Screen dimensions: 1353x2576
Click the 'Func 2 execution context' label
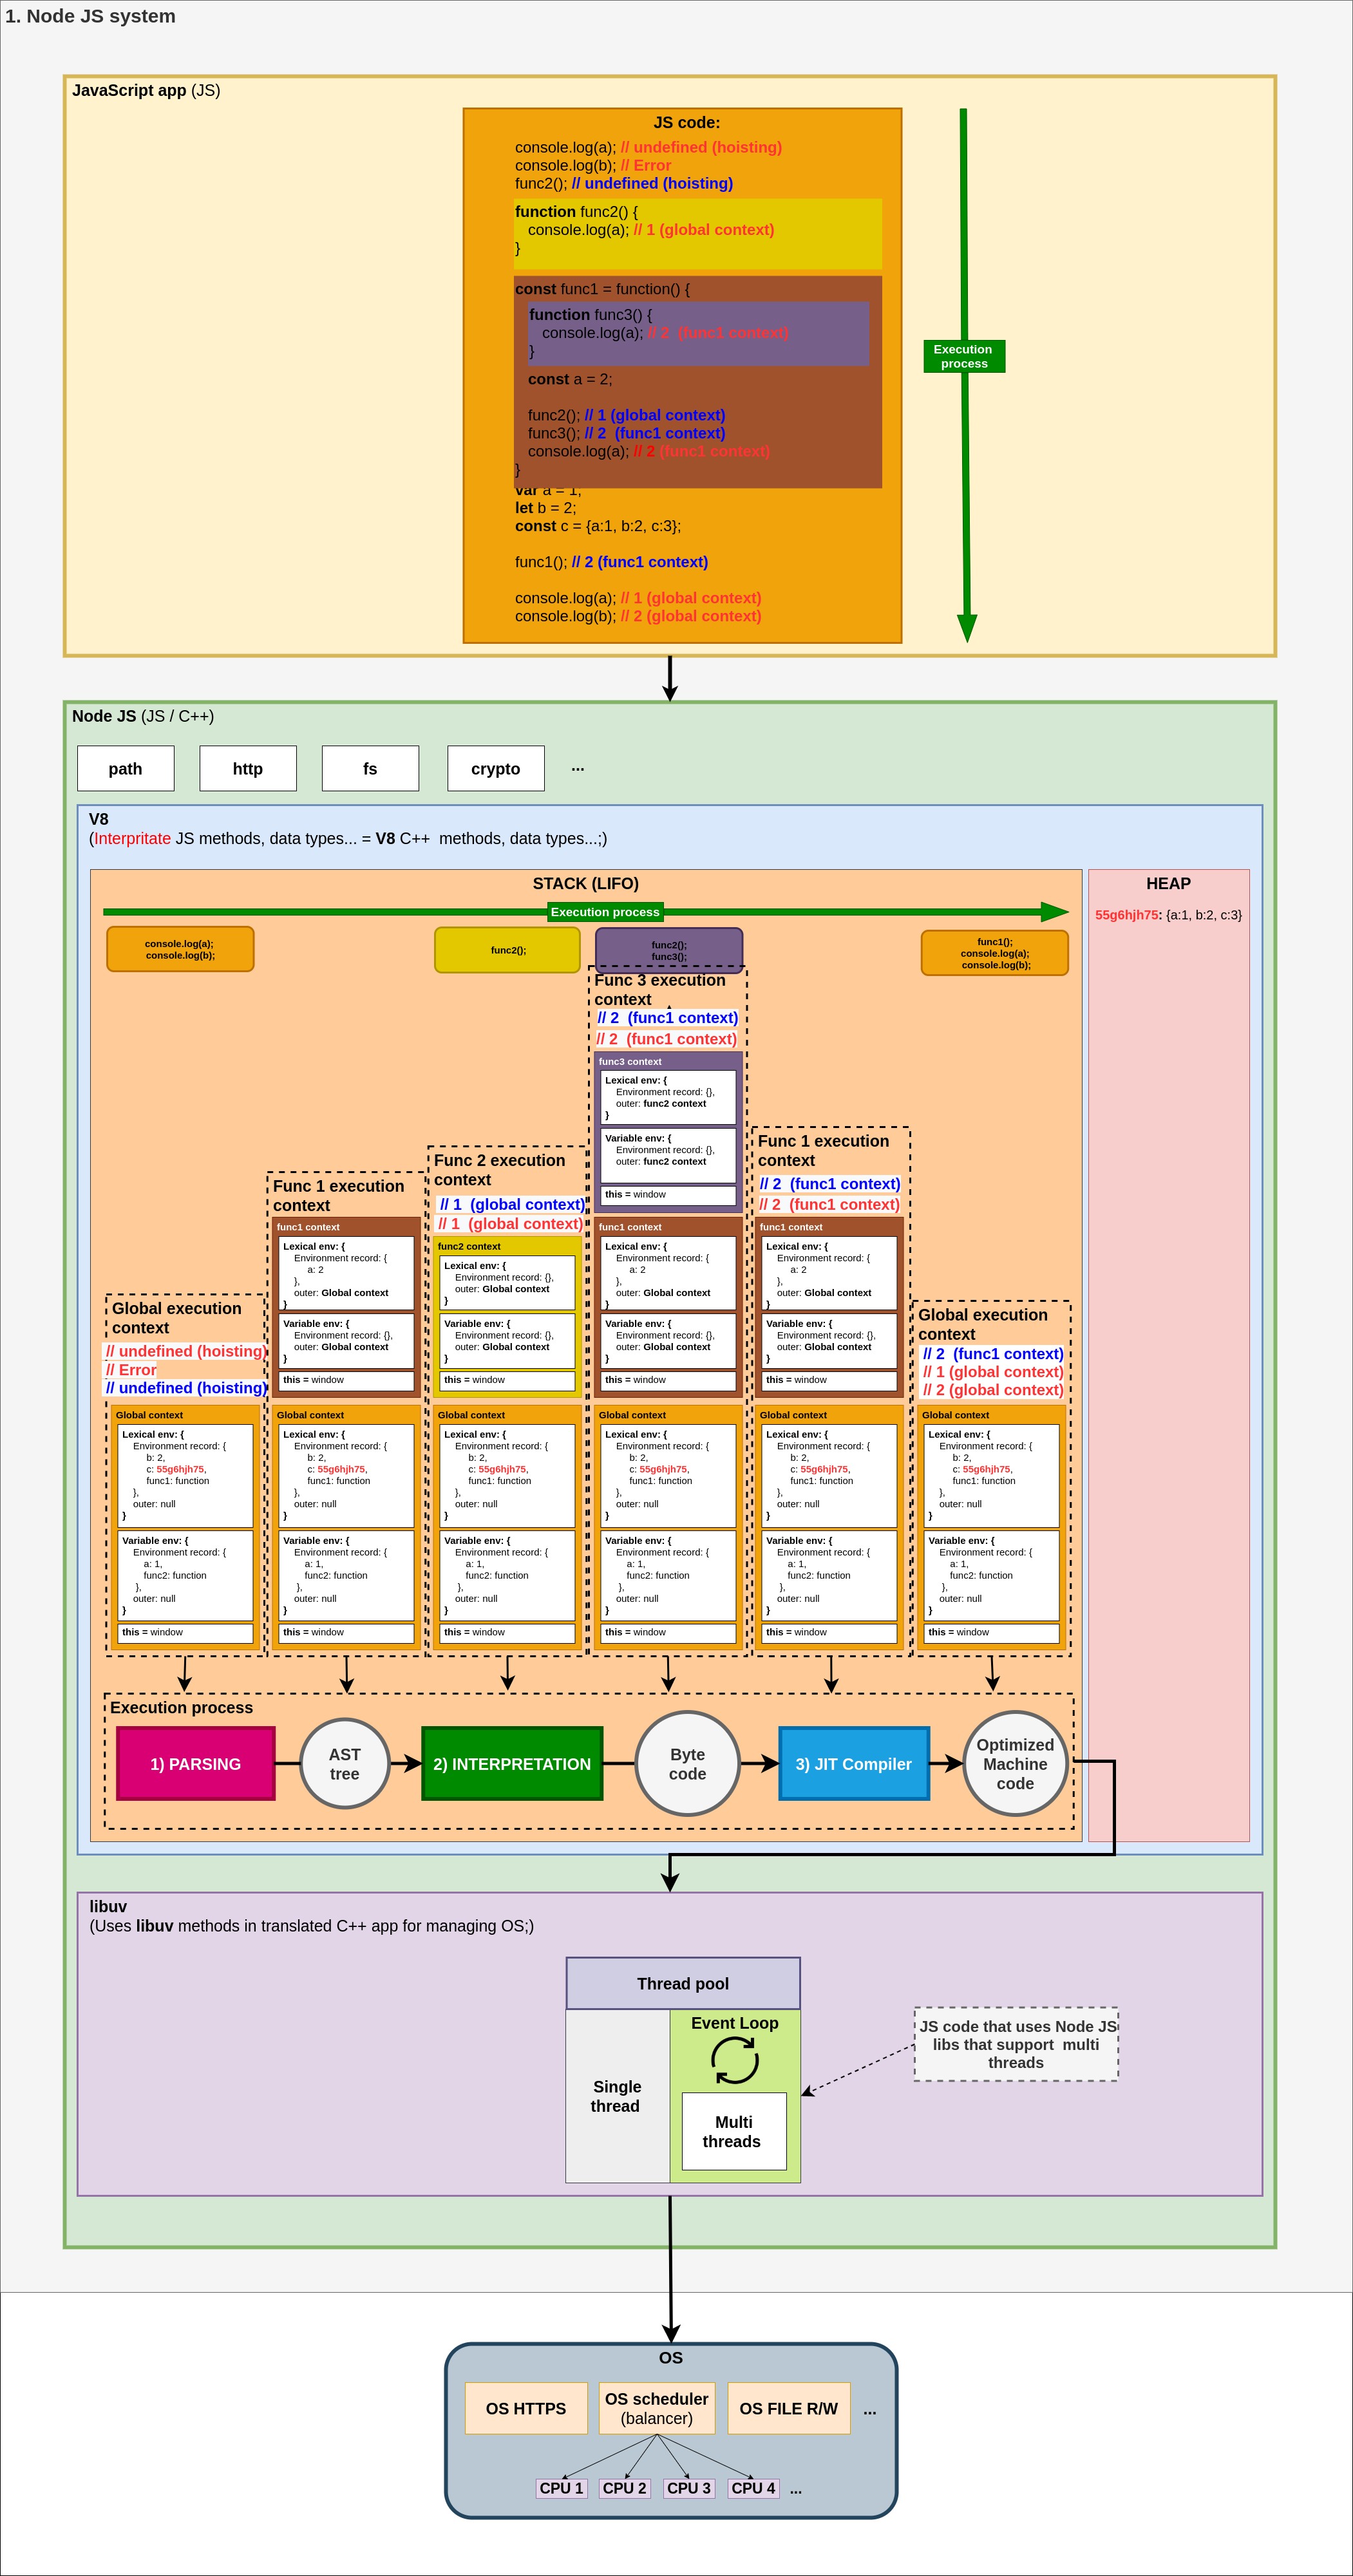(500, 1170)
